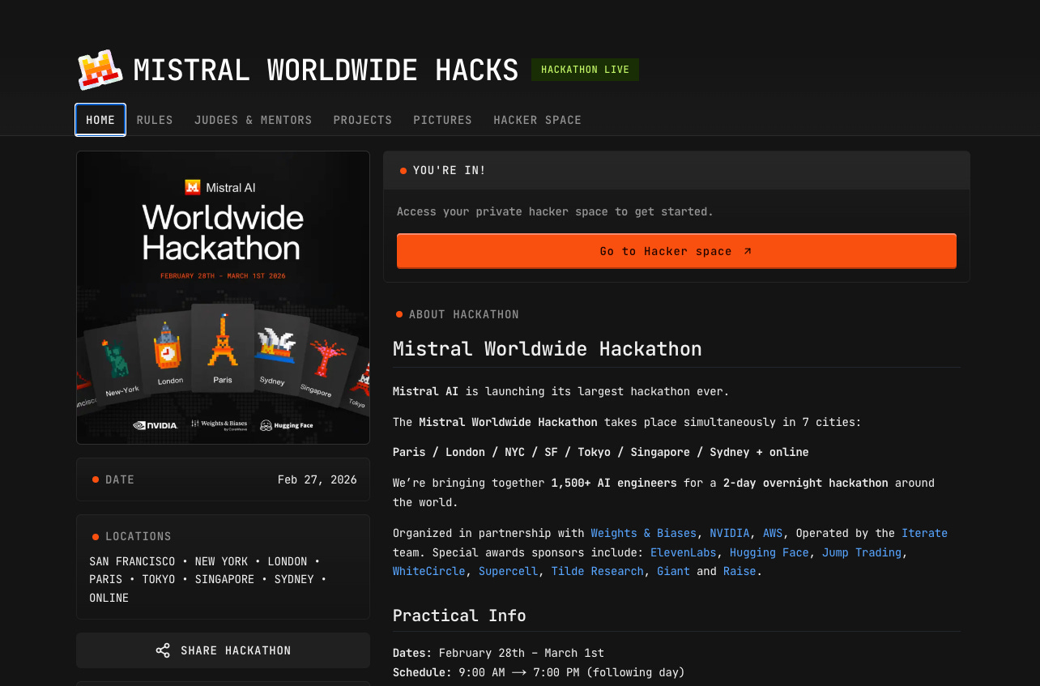Go to the Projects tab
Viewport: 1040px width, 686px height.
click(x=363, y=120)
